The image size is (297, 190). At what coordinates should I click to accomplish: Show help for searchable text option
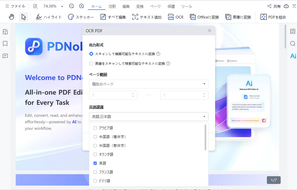tap(168, 63)
